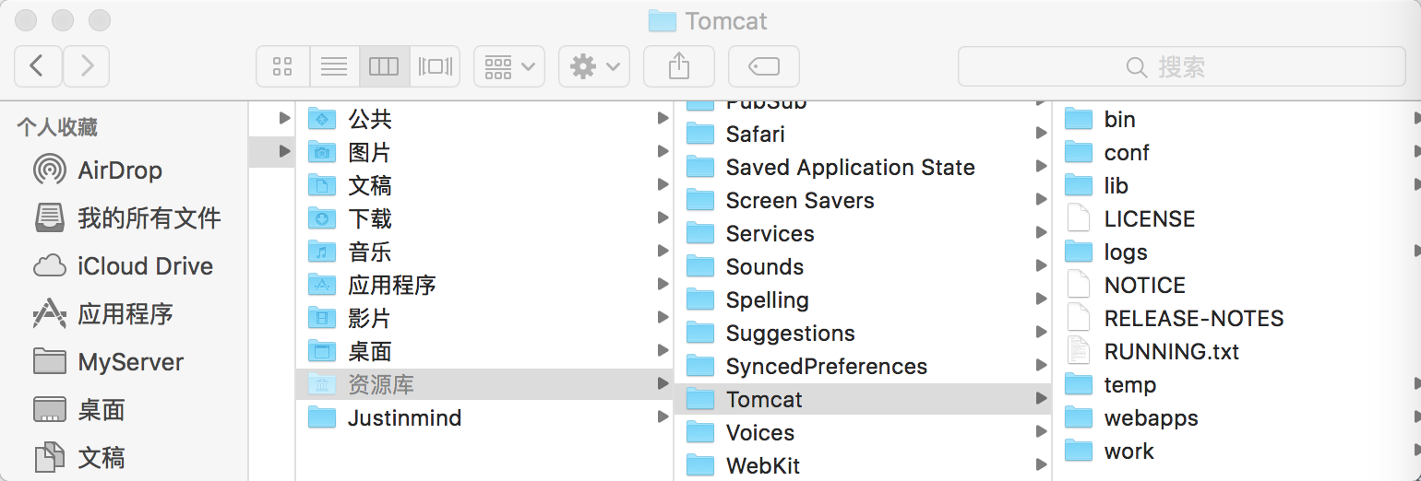Screen dimensions: 1421x481
Task: Expand the Sounds folder arrow
Action: pos(1041,266)
